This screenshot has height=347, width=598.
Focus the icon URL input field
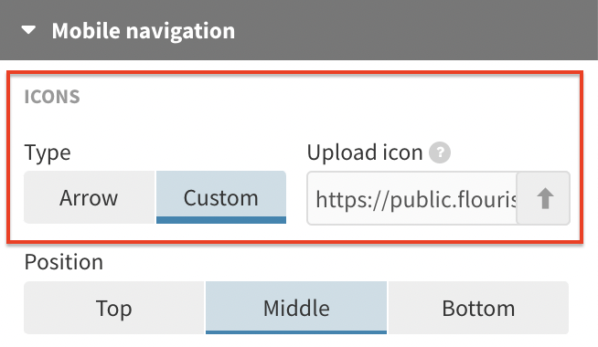coord(411,198)
